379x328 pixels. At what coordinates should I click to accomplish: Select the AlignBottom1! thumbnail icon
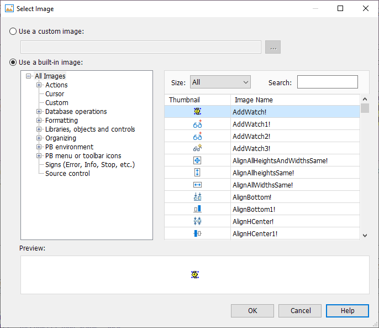[x=197, y=209]
